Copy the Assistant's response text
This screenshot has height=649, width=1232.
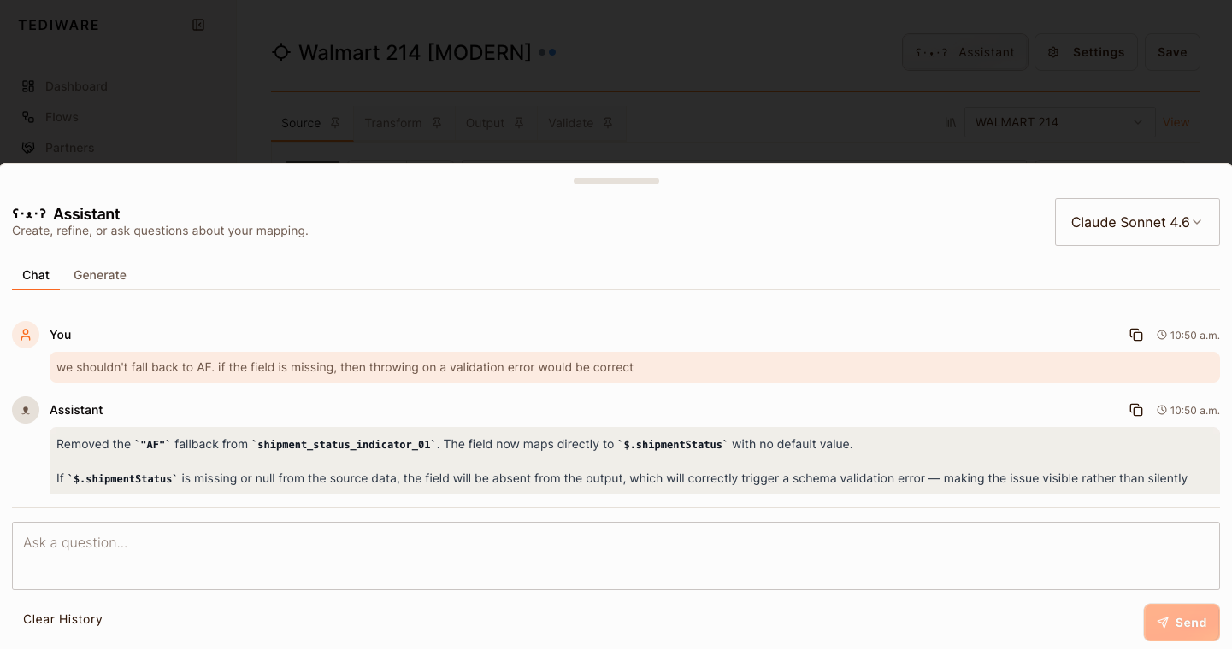[x=1135, y=410]
